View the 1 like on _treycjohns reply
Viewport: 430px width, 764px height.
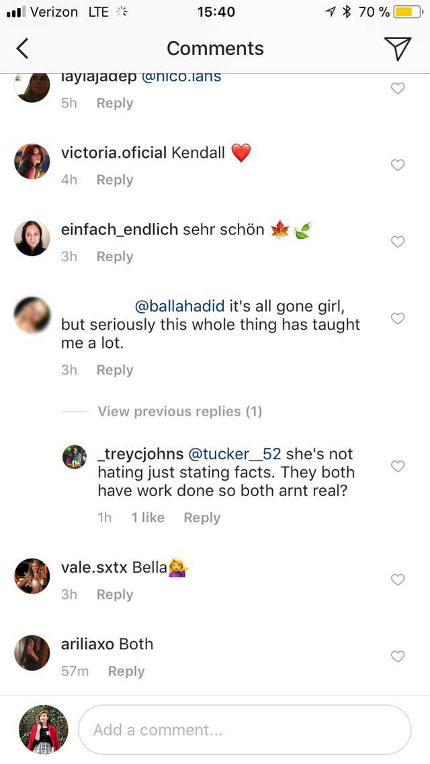point(148,518)
